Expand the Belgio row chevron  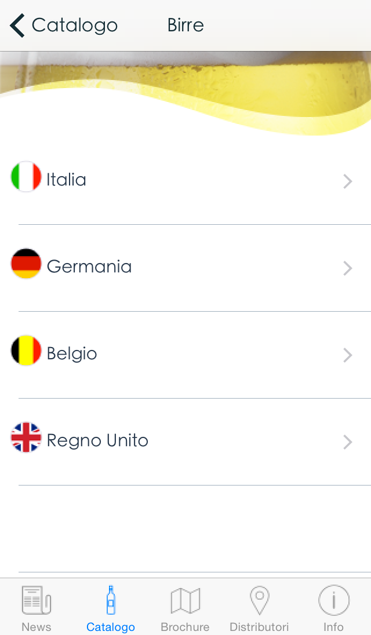(348, 355)
